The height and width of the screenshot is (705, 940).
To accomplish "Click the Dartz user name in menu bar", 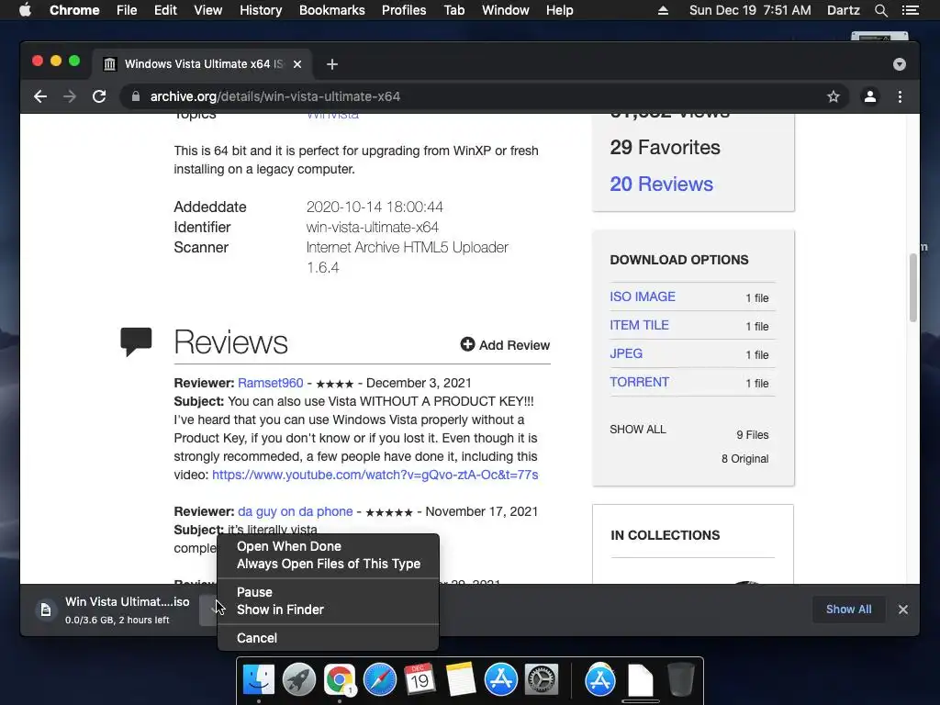I will 843,10.
